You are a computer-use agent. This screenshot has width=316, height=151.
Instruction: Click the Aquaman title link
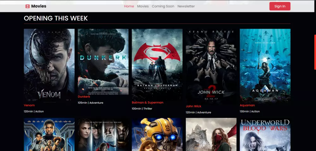tap(247, 105)
